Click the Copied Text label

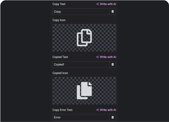60,57
